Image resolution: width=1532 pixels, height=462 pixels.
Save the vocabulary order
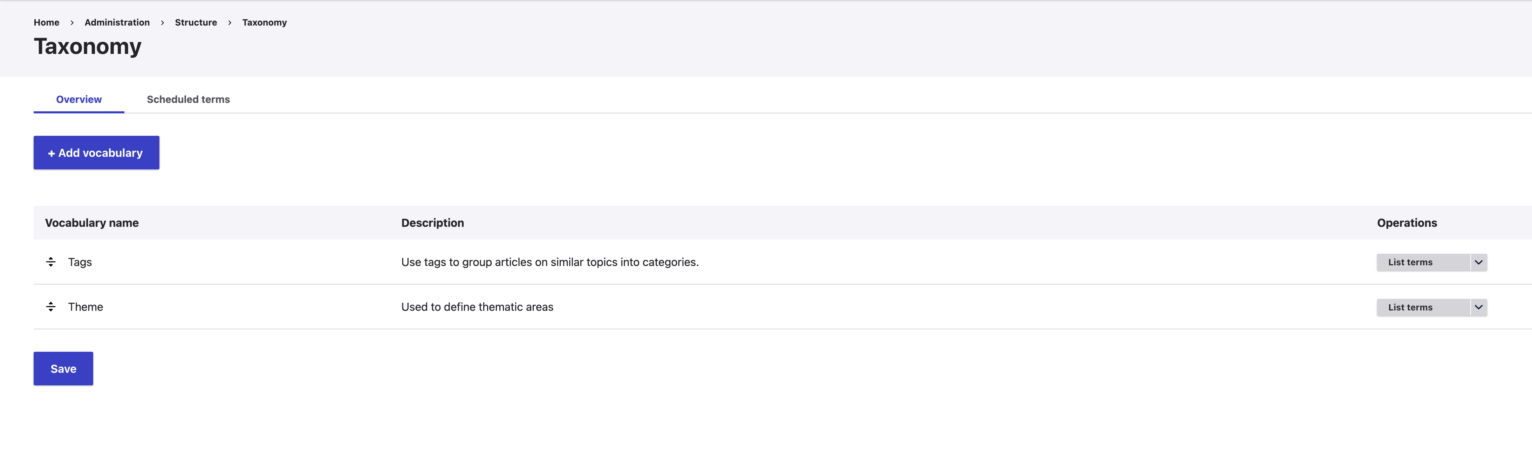coord(63,368)
